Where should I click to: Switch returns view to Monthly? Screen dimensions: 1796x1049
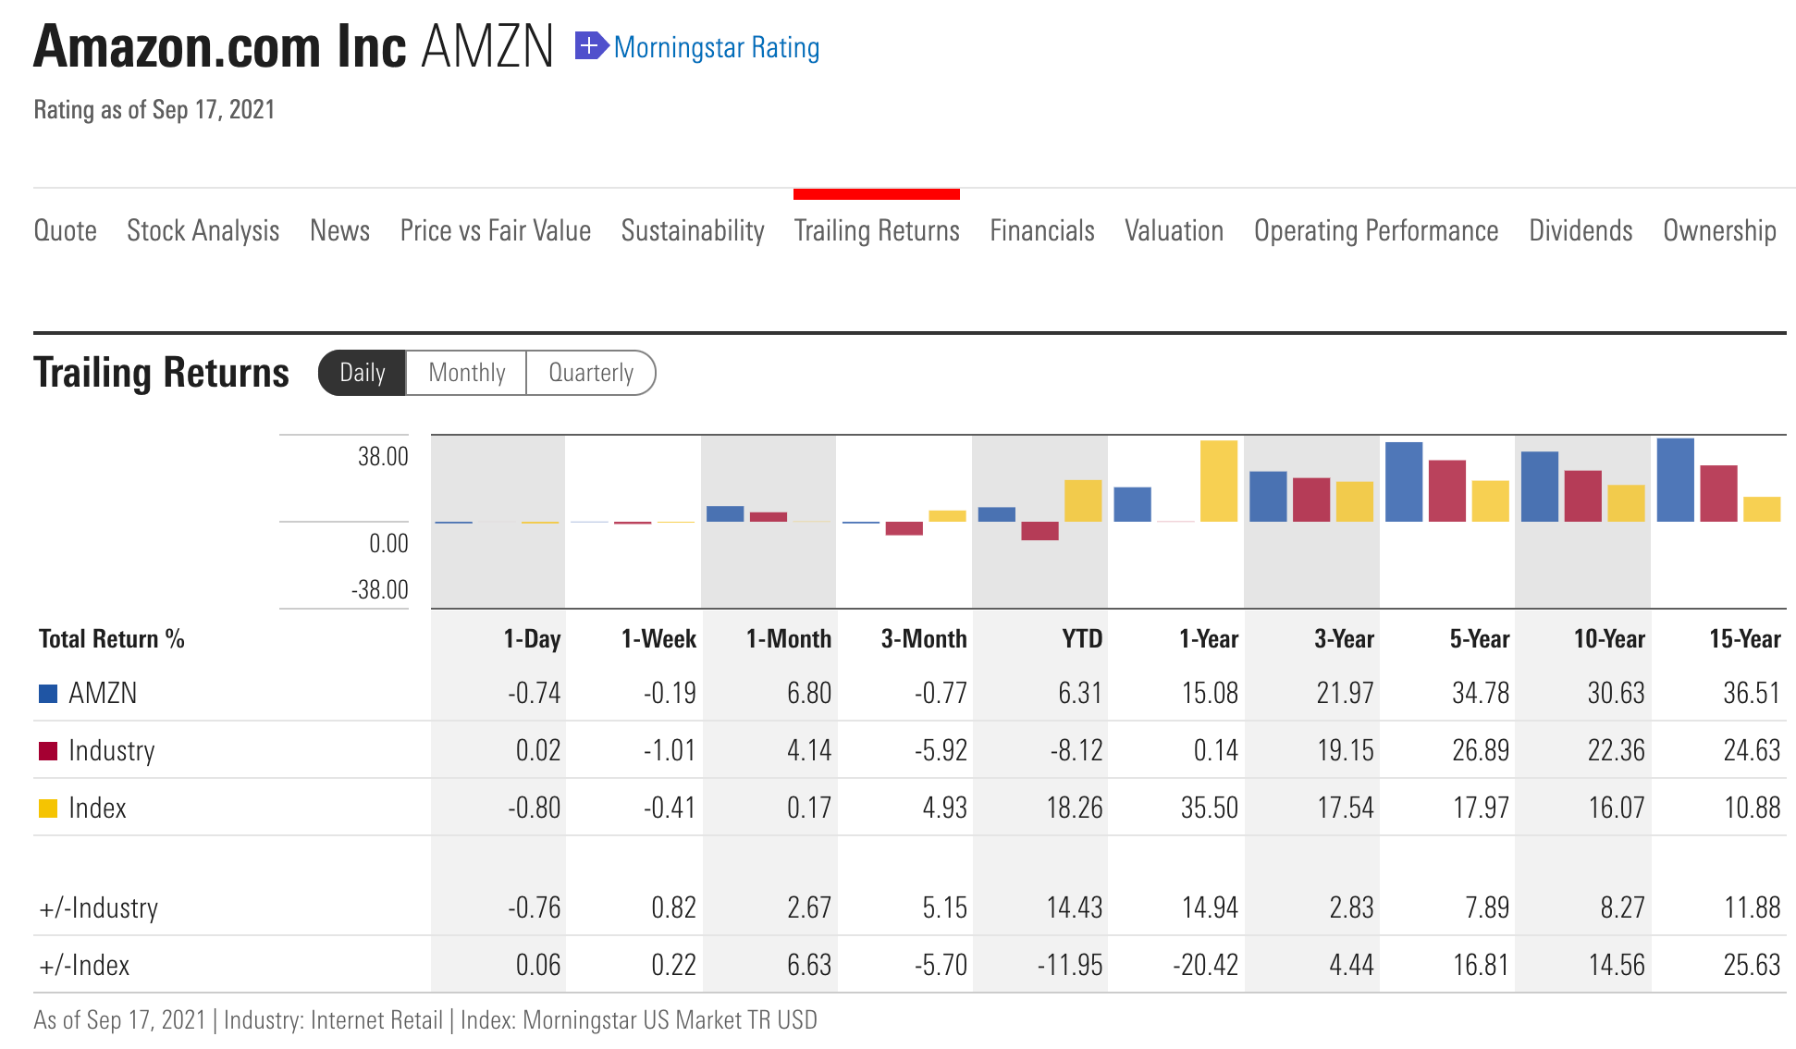467,373
